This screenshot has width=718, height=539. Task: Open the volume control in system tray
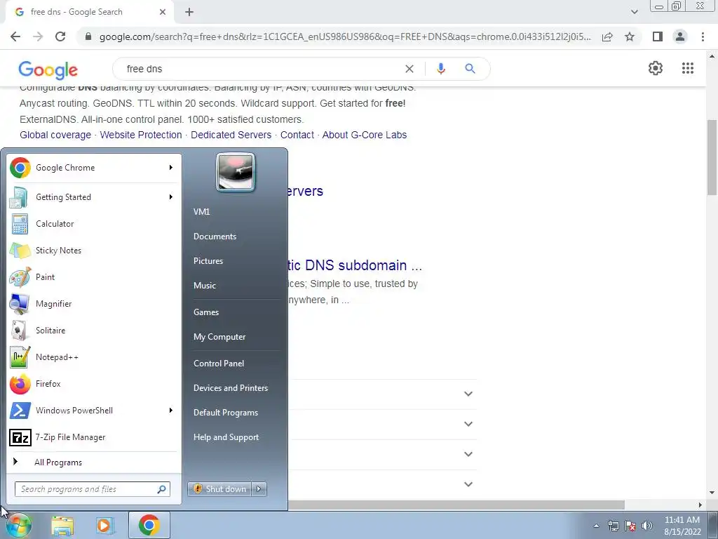coord(647,526)
